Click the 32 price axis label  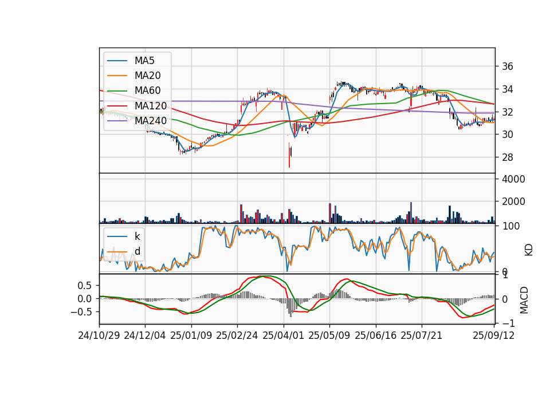[508, 112]
